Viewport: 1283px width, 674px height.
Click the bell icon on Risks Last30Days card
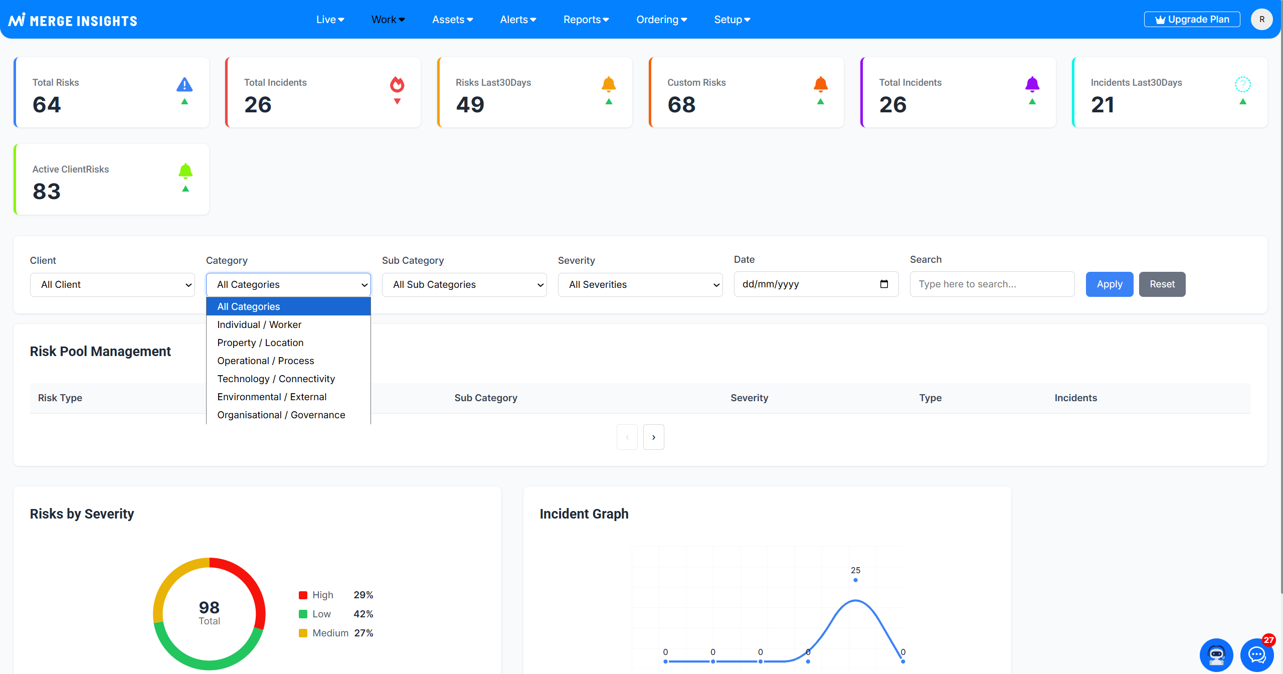(x=609, y=84)
